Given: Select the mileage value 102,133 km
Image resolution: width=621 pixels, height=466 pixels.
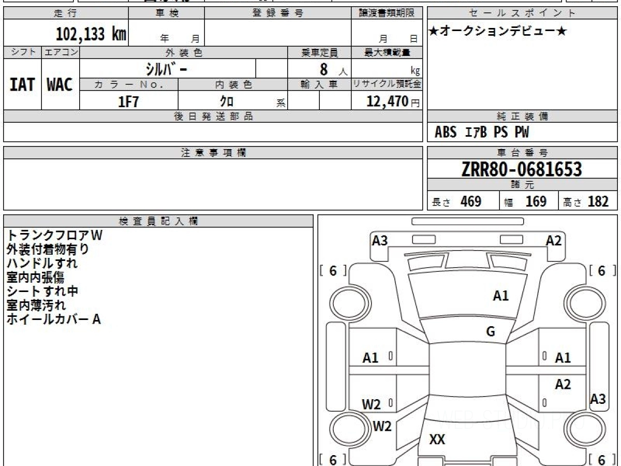Looking at the screenshot, I should point(91,34).
